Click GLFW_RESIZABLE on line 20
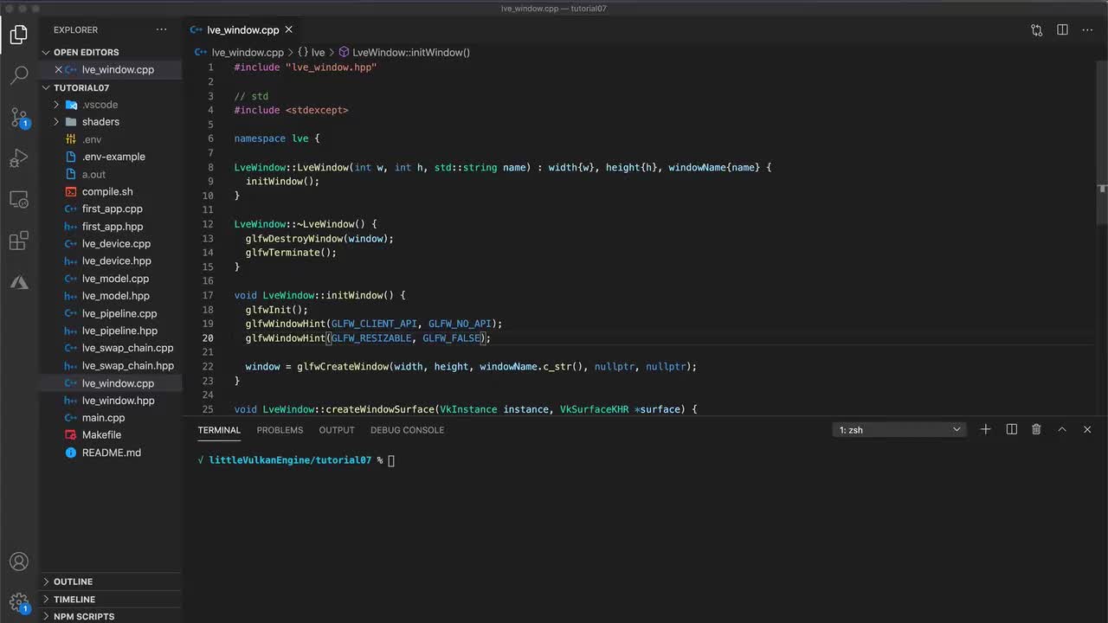This screenshot has height=623, width=1108. coord(371,338)
